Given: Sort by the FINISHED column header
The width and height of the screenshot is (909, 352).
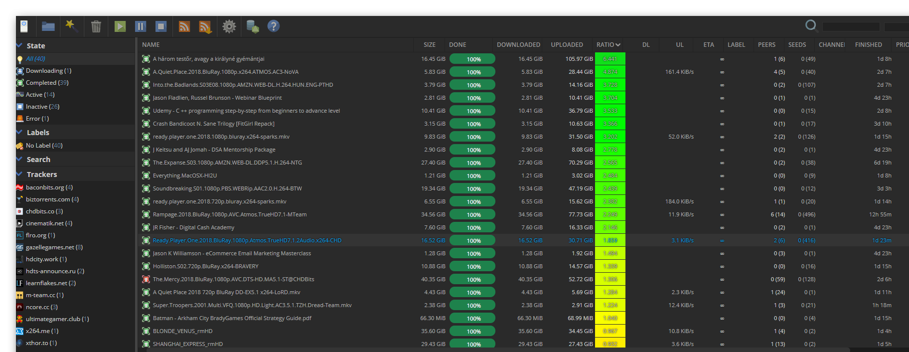Looking at the screenshot, I should (869, 45).
